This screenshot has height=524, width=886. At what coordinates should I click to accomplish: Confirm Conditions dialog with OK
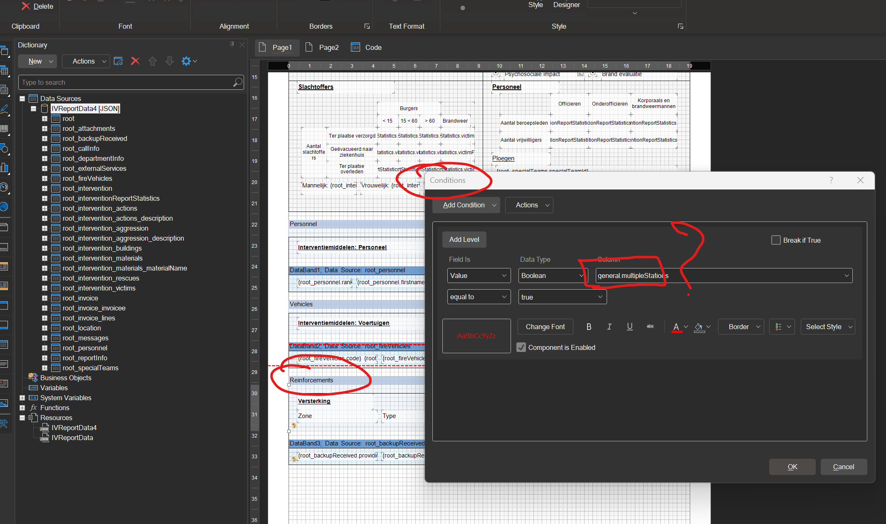click(x=792, y=467)
